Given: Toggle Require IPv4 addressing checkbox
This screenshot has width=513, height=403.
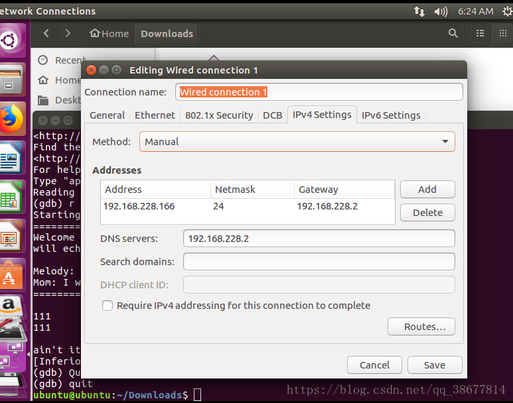Looking at the screenshot, I should [108, 306].
